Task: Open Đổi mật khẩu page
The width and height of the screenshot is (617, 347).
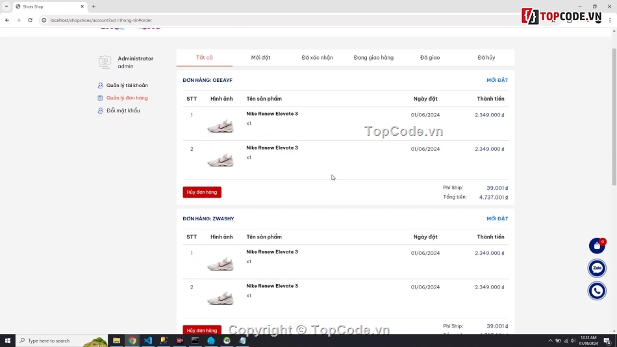Action: tap(123, 110)
